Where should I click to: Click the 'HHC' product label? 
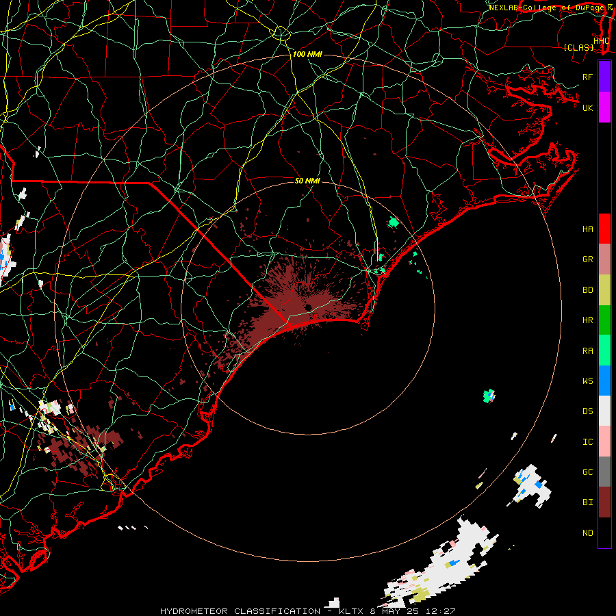pos(602,41)
